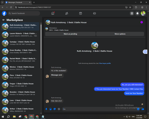
Task: Open the Notifications bell
Action: tap(137, 13)
